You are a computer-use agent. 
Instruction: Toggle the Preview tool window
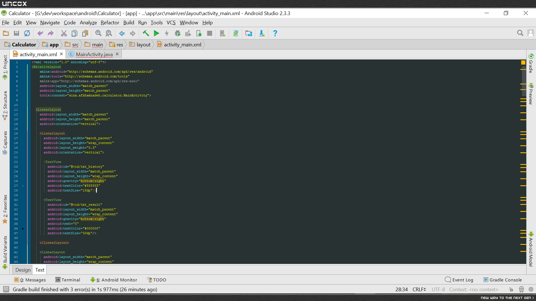click(531, 94)
